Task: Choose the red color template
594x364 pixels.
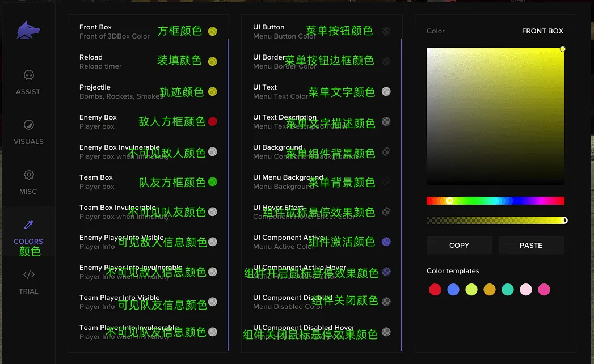Action: coord(435,290)
